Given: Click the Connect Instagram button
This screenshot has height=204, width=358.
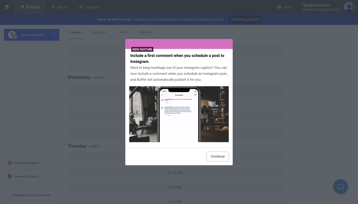Looking at the screenshot, I should click(x=32, y=163).
